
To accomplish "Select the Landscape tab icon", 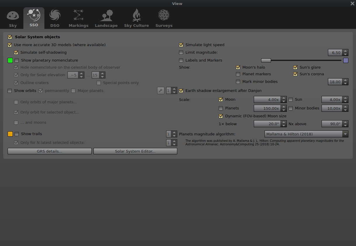I will click(106, 18).
